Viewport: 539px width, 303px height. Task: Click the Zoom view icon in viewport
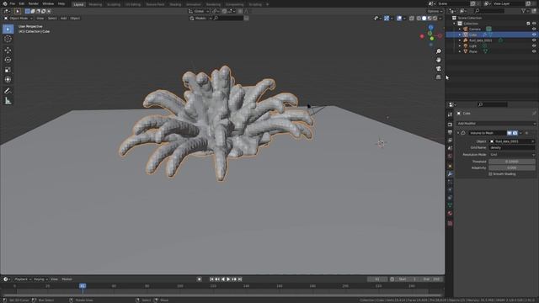pos(439,51)
